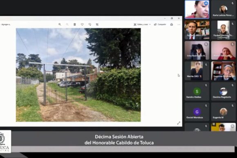Image resolution: width=237 pixels, height=158 pixels.
Task: Select Karla Leticia Pérez participant tile
Action: coord(224,9)
